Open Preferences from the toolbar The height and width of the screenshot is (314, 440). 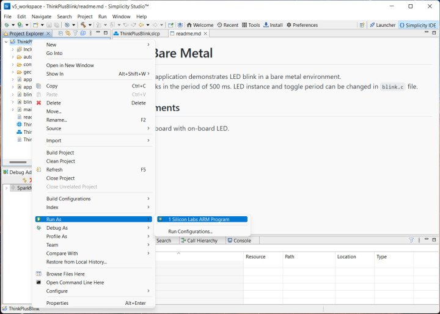[x=302, y=25]
